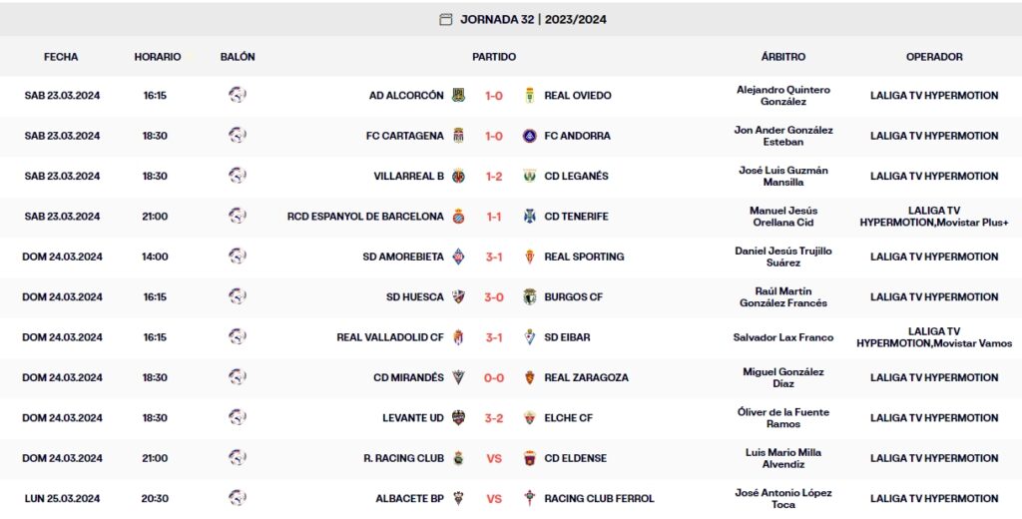Open the Real Zaragoza team link

click(x=587, y=378)
